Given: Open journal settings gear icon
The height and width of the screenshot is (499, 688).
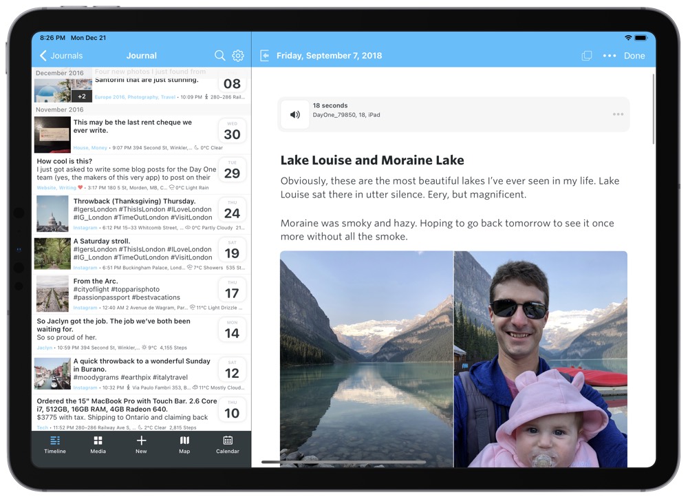Looking at the screenshot, I should 238,55.
